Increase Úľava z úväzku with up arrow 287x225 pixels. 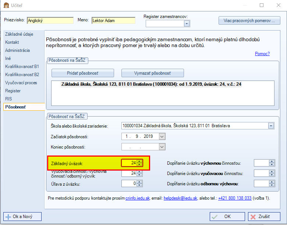pyautogui.click(x=139, y=182)
